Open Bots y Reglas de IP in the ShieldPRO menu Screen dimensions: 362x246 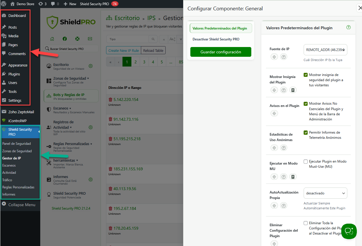coord(71,97)
